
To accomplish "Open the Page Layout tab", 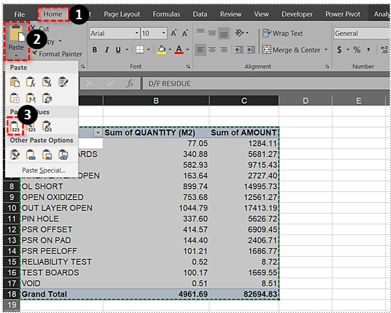I will click(x=122, y=14).
